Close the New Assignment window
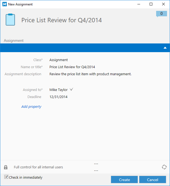This screenshot has width=170, height=186. (163, 4)
